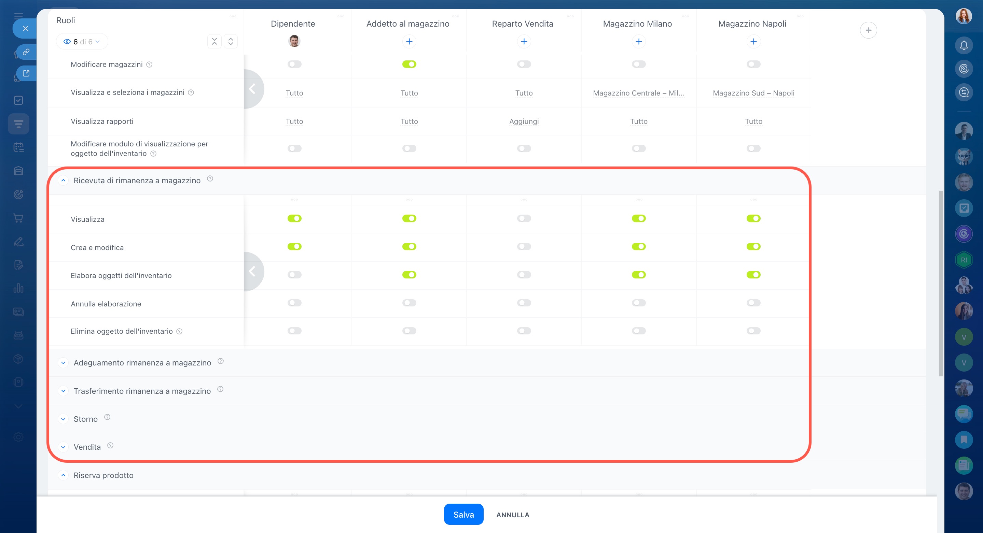Enable Crea e modifica for Reparto Vendita
Viewport: 983px width, 533px height.
pos(524,247)
